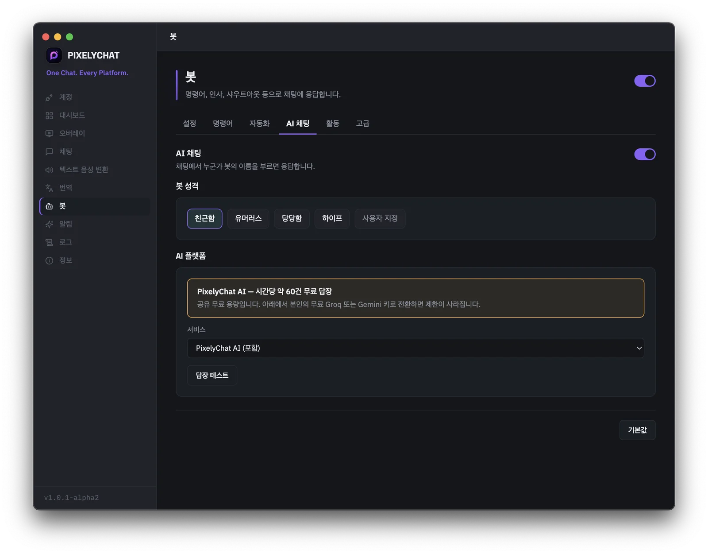The image size is (708, 554).
Task: Click the PIXELYCHAT title text
Action: (93, 56)
